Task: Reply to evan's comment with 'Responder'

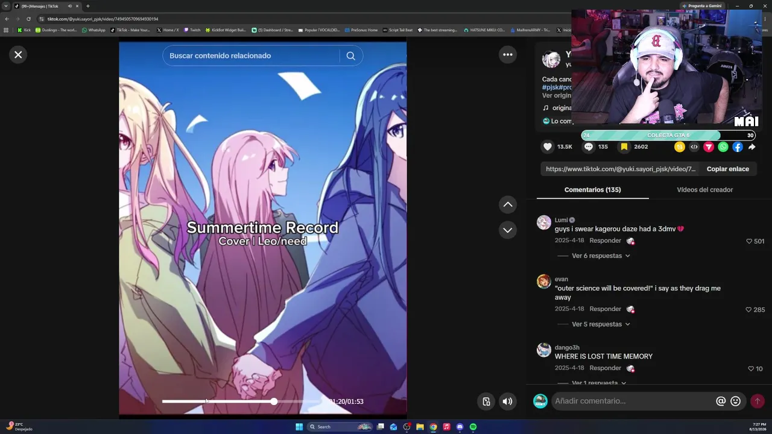Action: pyautogui.click(x=605, y=309)
